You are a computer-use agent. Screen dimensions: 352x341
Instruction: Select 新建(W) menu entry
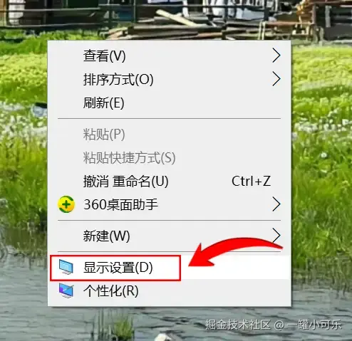(169, 236)
